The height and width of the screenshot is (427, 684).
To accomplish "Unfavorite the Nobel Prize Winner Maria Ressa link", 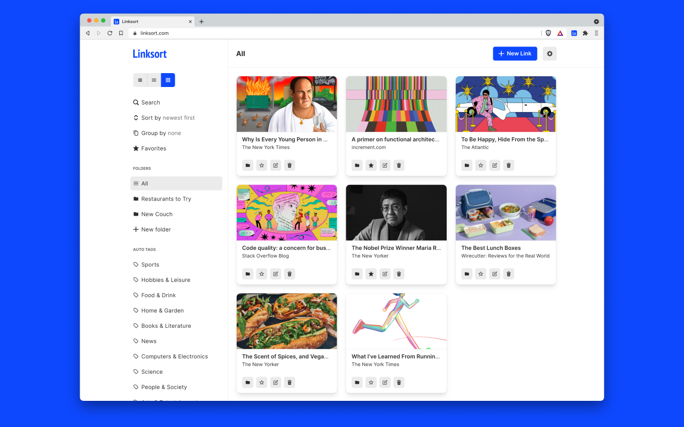I will pyautogui.click(x=371, y=273).
